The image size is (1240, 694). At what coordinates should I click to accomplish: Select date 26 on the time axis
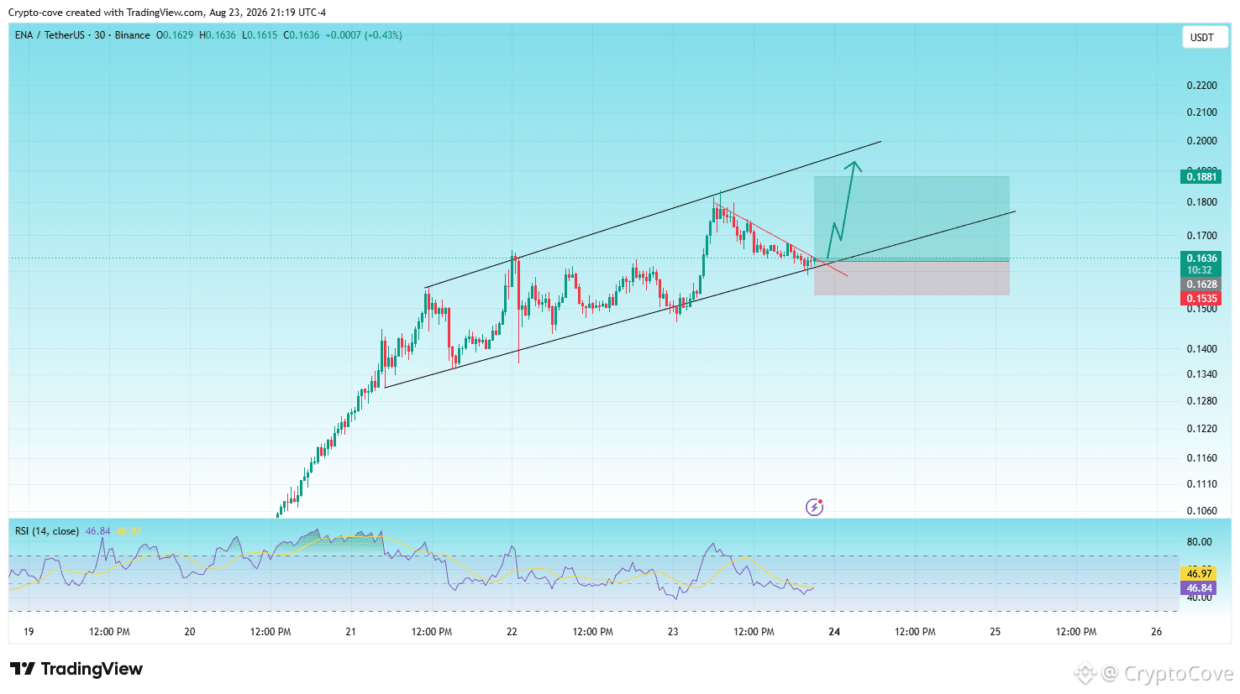(1157, 632)
